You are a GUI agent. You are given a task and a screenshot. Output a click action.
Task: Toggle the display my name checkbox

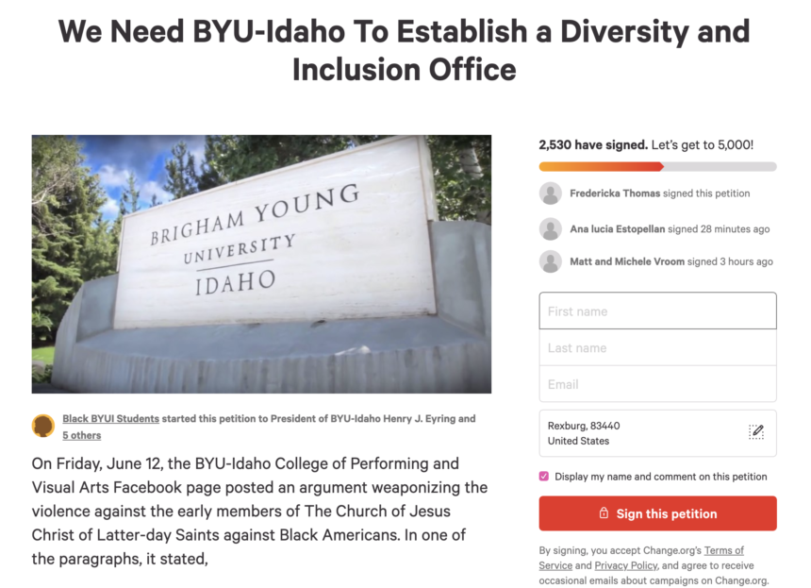(x=544, y=477)
